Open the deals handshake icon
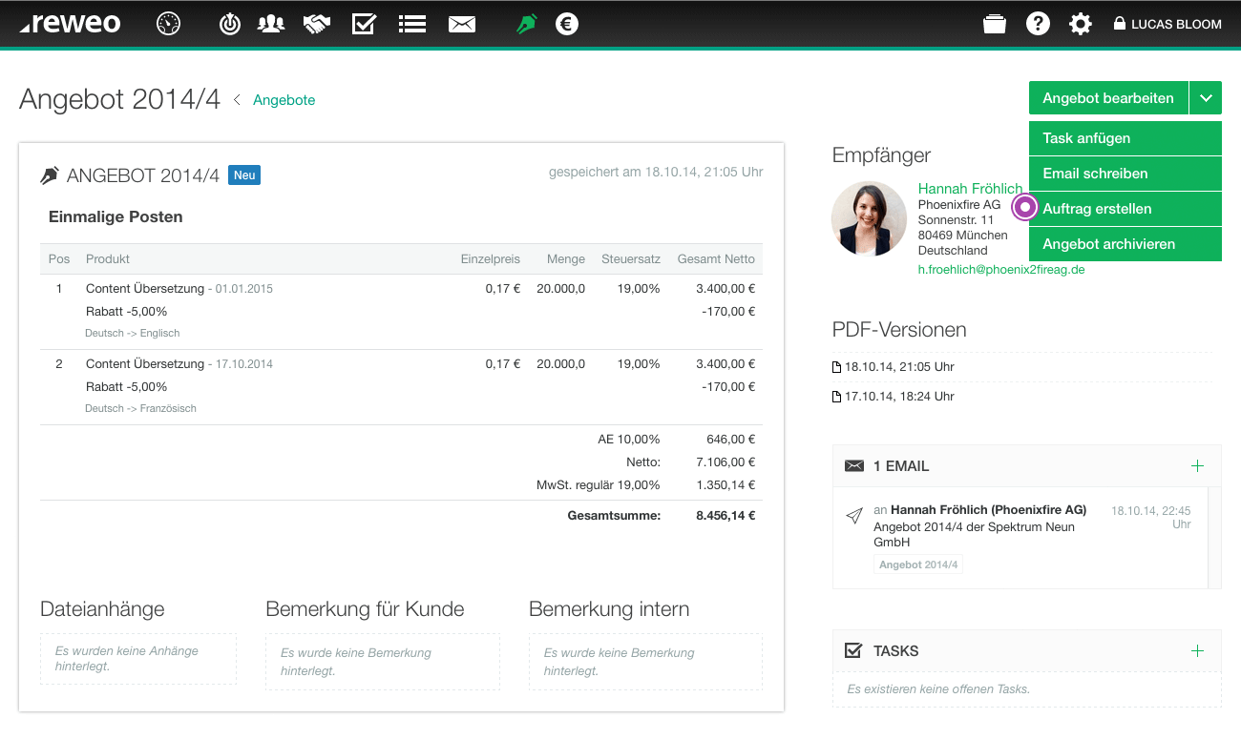The image size is (1241, 739). coord(317,24)
